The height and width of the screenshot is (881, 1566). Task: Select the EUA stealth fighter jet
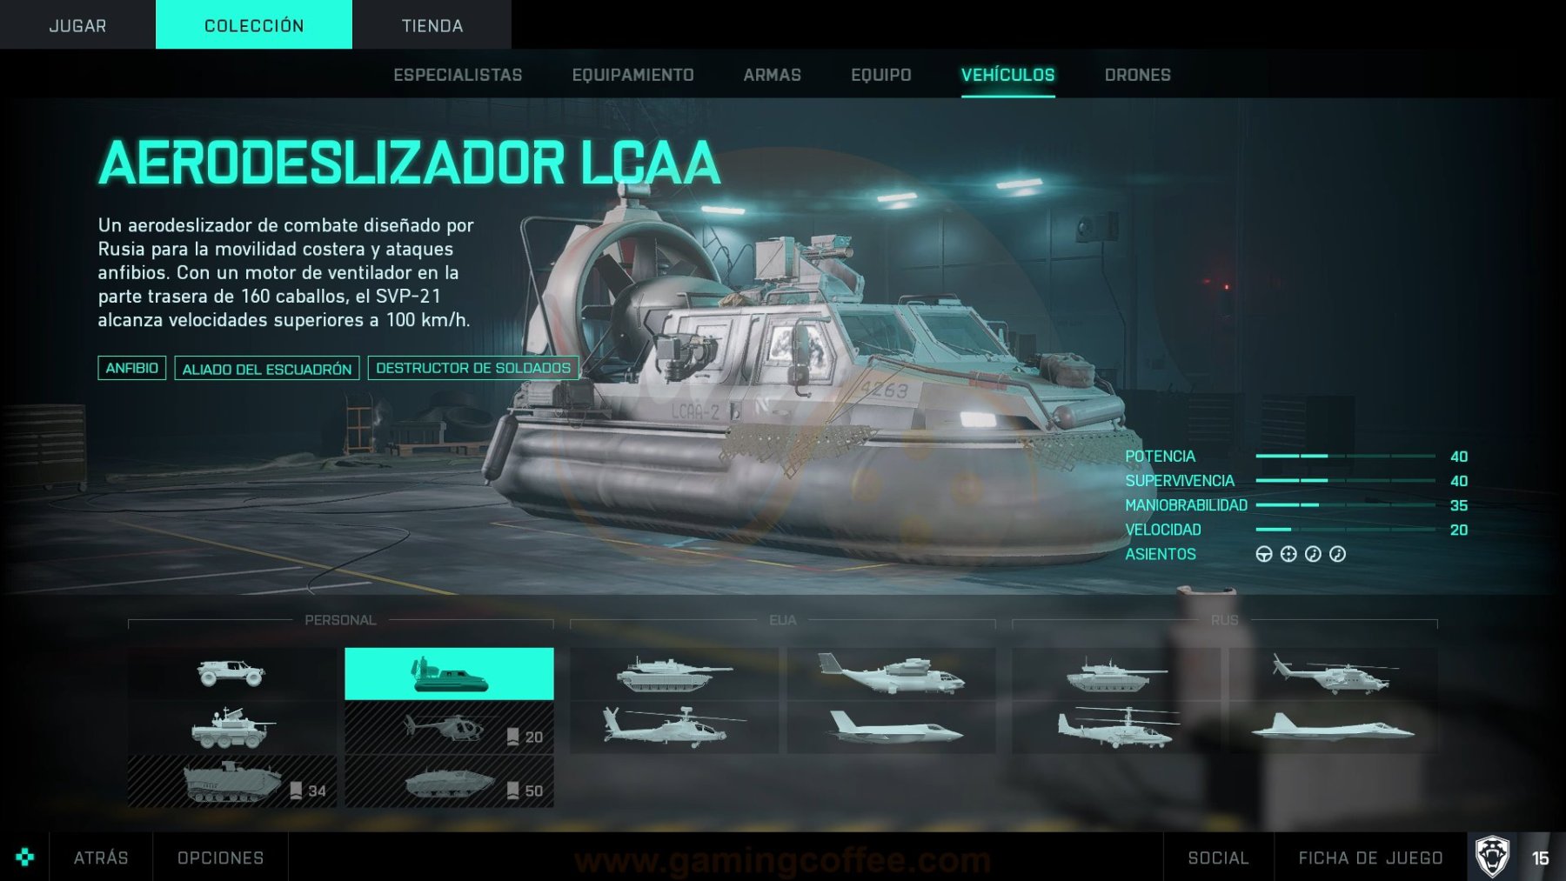point(892,727)
